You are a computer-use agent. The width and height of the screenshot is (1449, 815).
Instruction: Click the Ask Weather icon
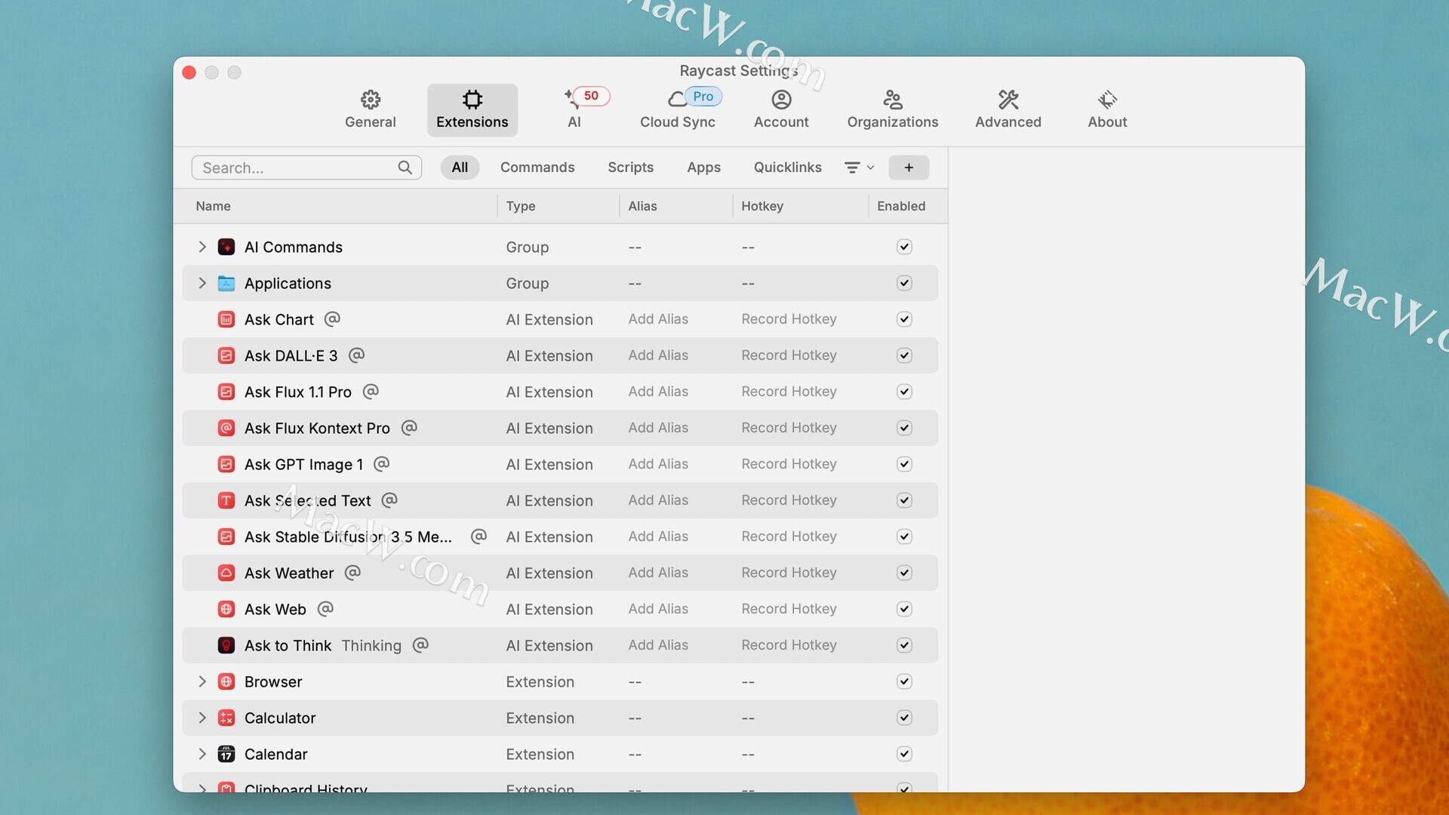(226, 573)
